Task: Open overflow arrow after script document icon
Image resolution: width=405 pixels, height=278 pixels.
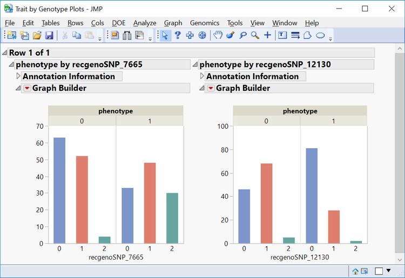Action: pyautogui.click(x=150, y=39)
